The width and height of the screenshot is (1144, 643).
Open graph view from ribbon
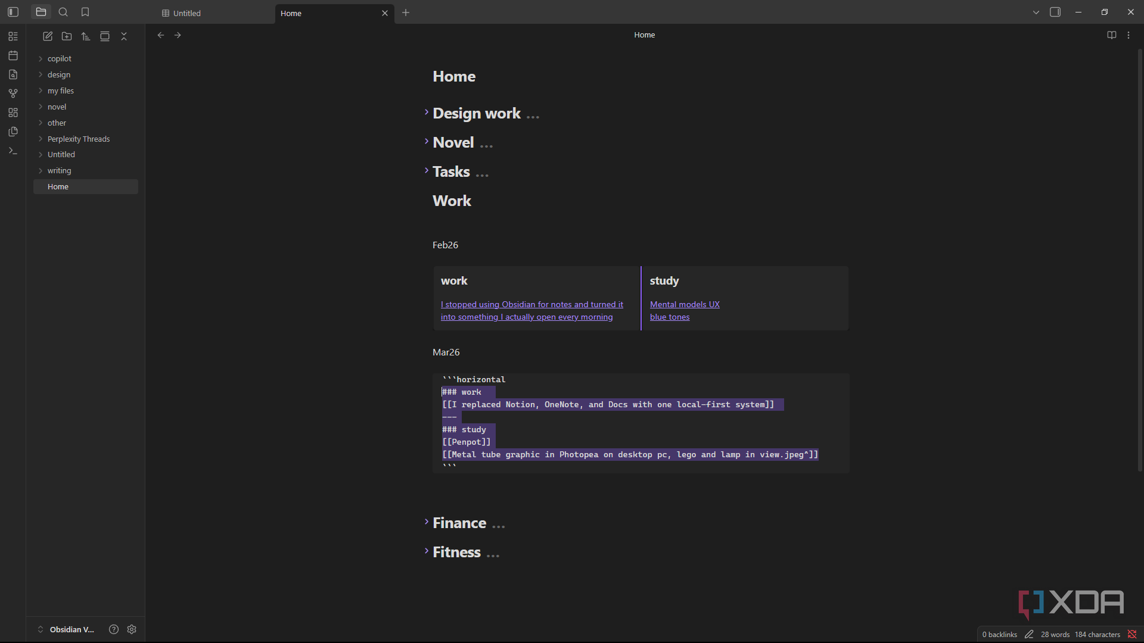[13, 93]
